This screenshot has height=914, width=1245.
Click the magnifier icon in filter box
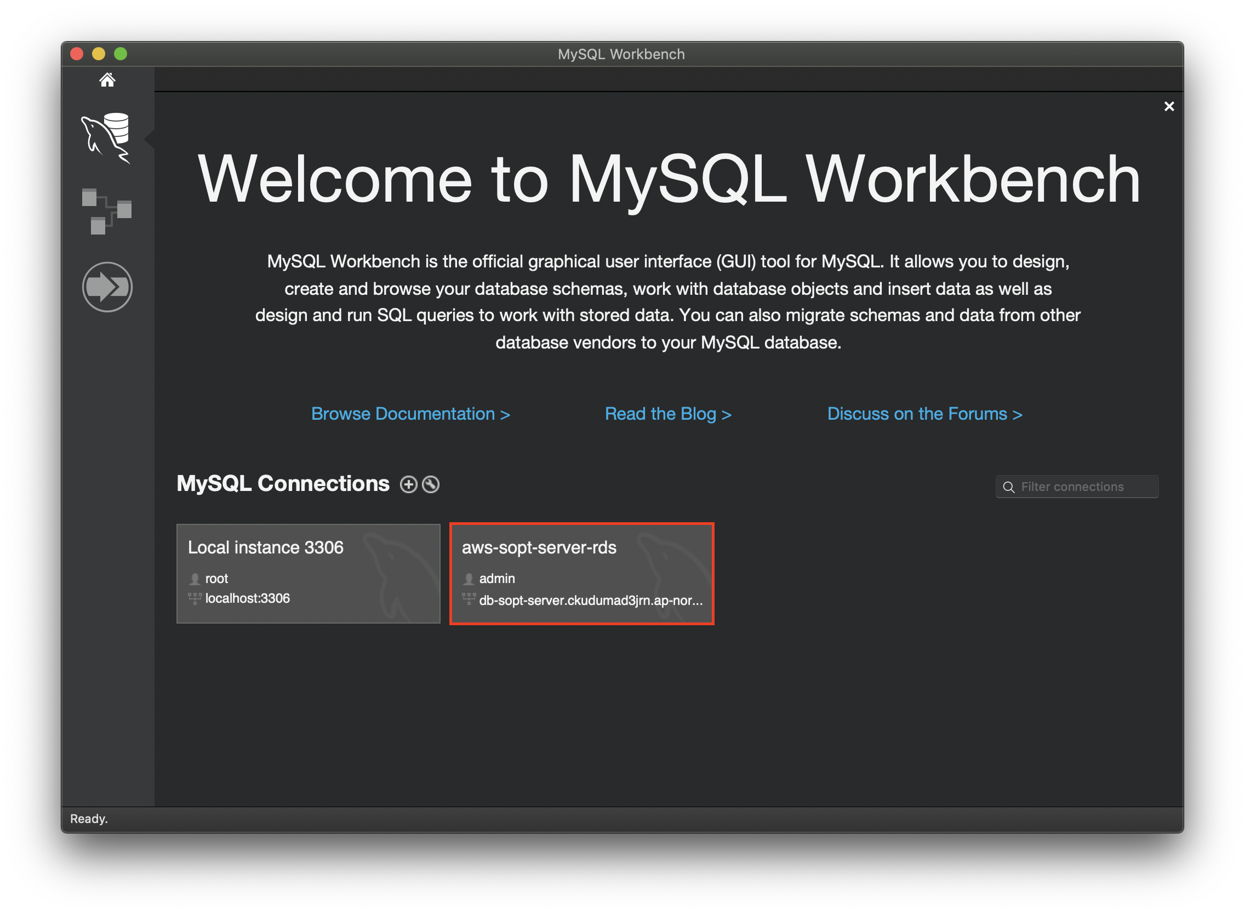[1009, 488]
